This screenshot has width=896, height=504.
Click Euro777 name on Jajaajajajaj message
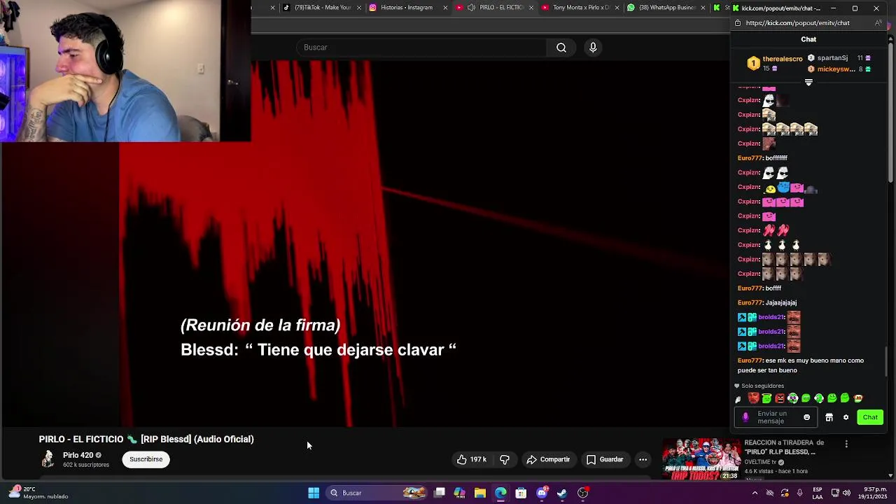click(750, 302)
